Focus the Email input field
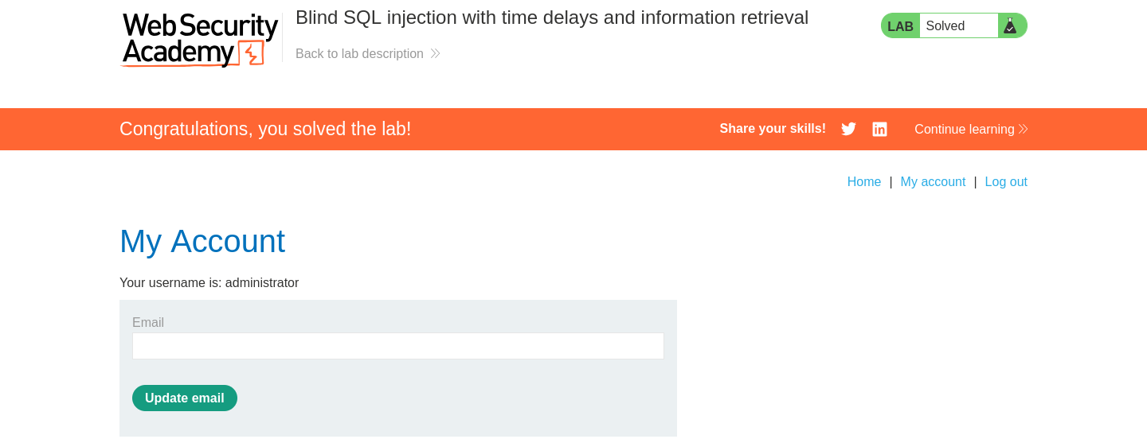Screen dimensions: 1147x439 398,346
